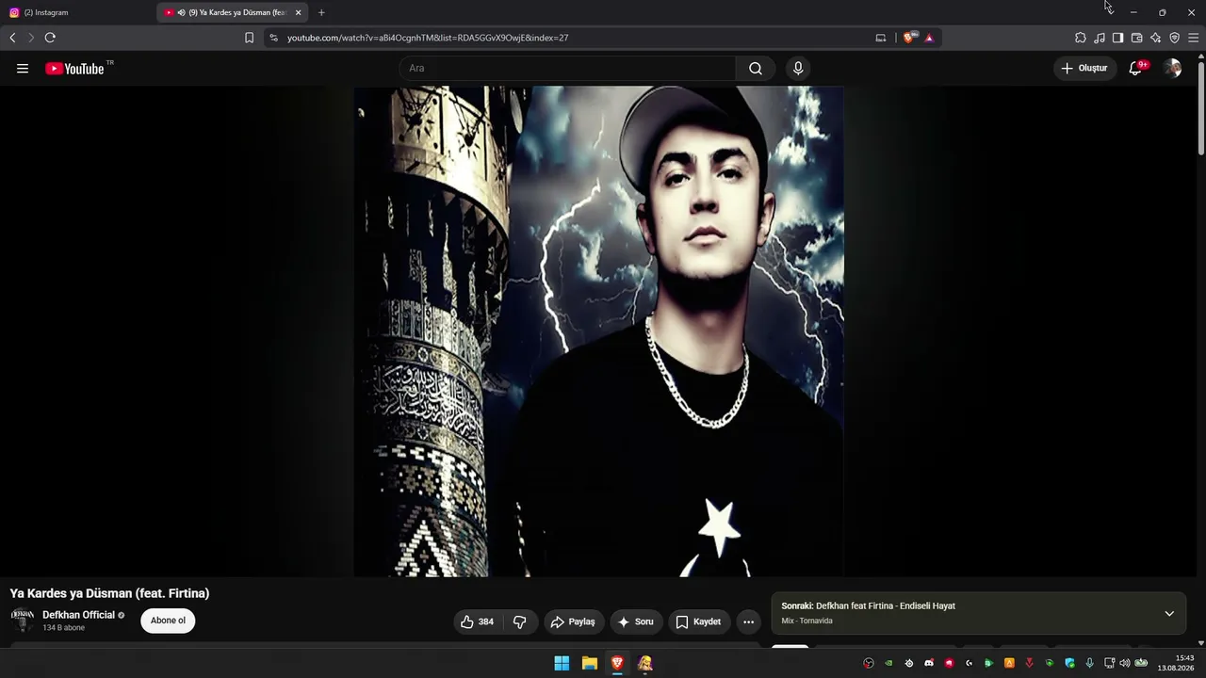Switch to the Instagram tab
This screenshot has height=678, width=1206.
79,12
